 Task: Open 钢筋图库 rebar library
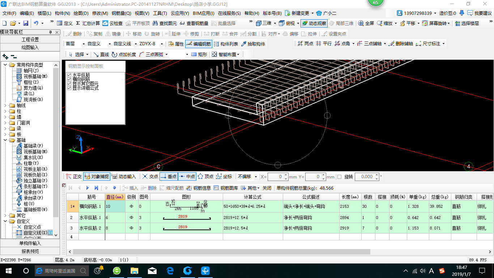226,188
